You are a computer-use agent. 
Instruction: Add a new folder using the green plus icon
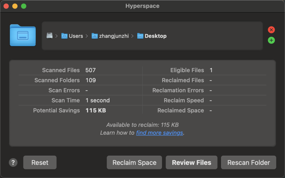point(271,40)
